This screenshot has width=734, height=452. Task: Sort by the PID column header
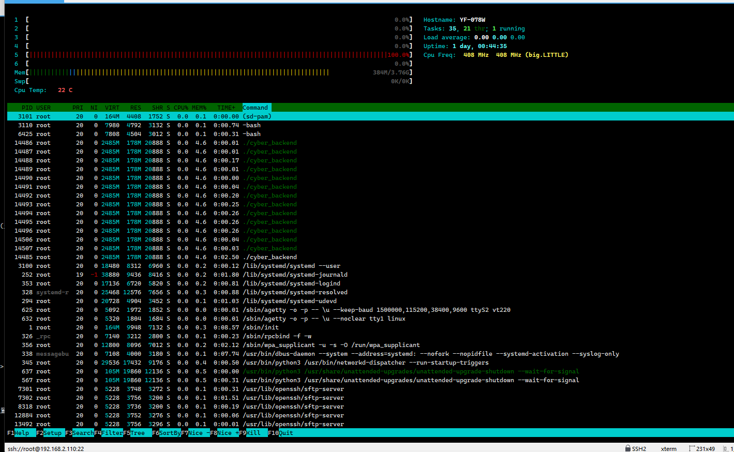coord(27,108)
